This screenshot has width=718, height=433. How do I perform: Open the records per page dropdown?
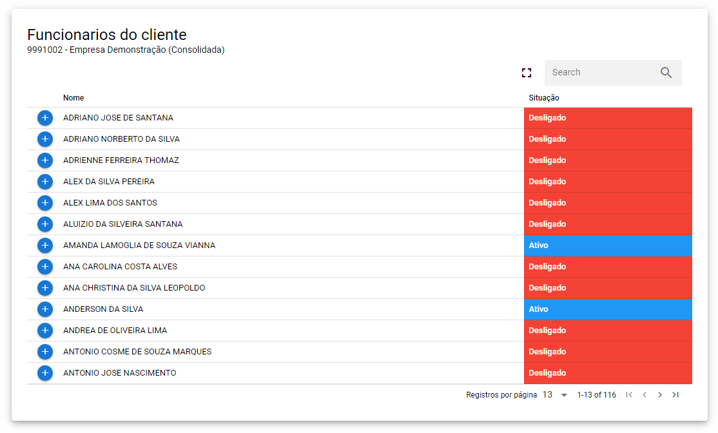[x=555, y=395]
